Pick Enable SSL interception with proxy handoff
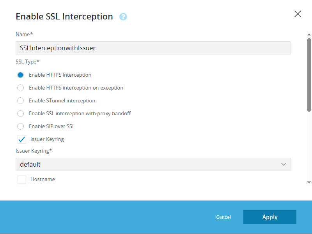 (21, 113)
